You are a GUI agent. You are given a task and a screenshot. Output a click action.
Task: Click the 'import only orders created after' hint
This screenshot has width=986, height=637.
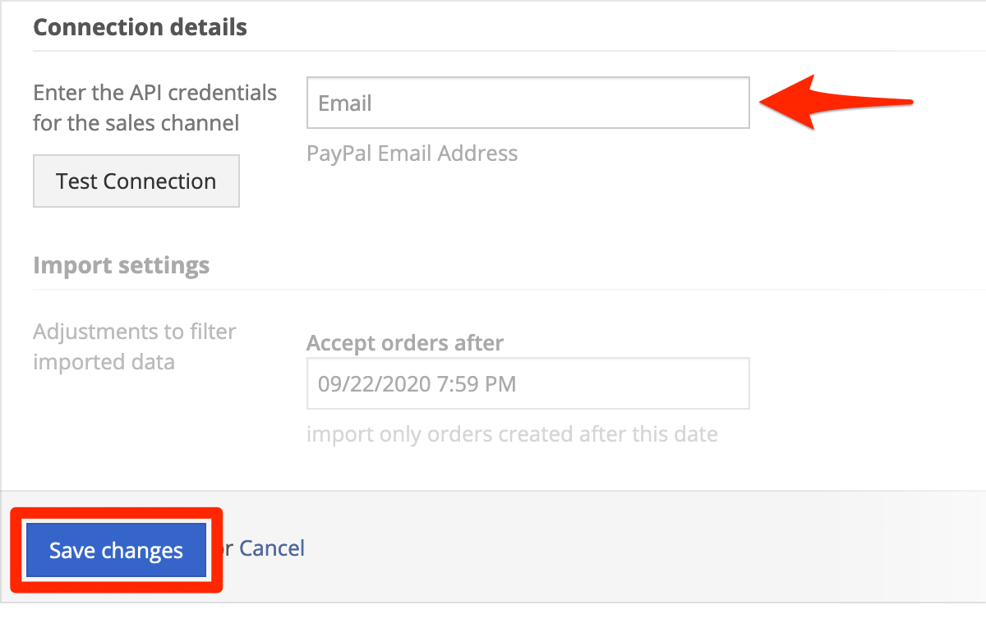512,433
